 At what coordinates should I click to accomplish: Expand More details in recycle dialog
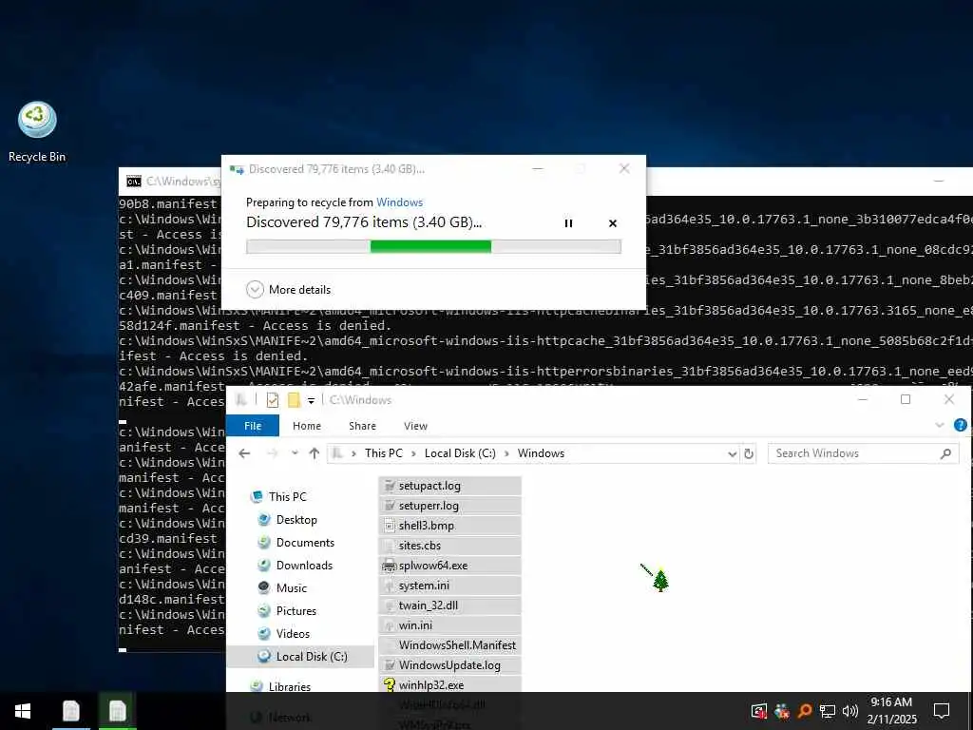coord(289,290)
